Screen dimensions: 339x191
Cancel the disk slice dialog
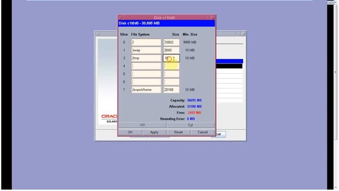tap(202, 132)
